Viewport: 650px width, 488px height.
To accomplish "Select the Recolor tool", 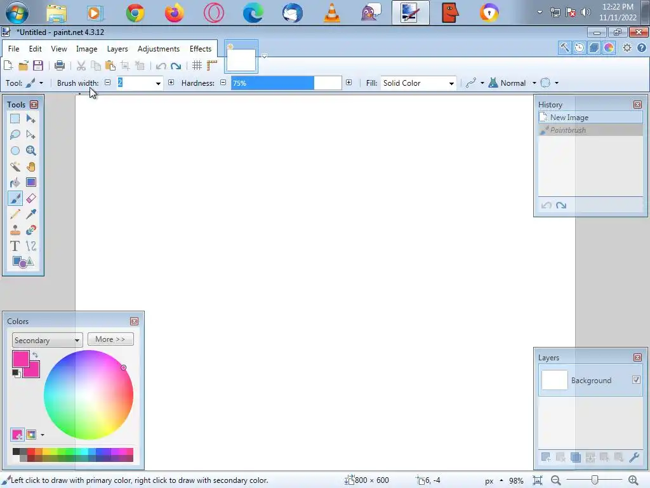I will click(x=30, y=230).
